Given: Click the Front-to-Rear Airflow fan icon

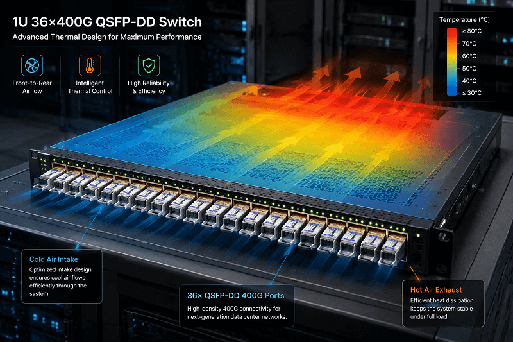Looking at the screenshot, I should pyautogui.click(x=32, y=65).
